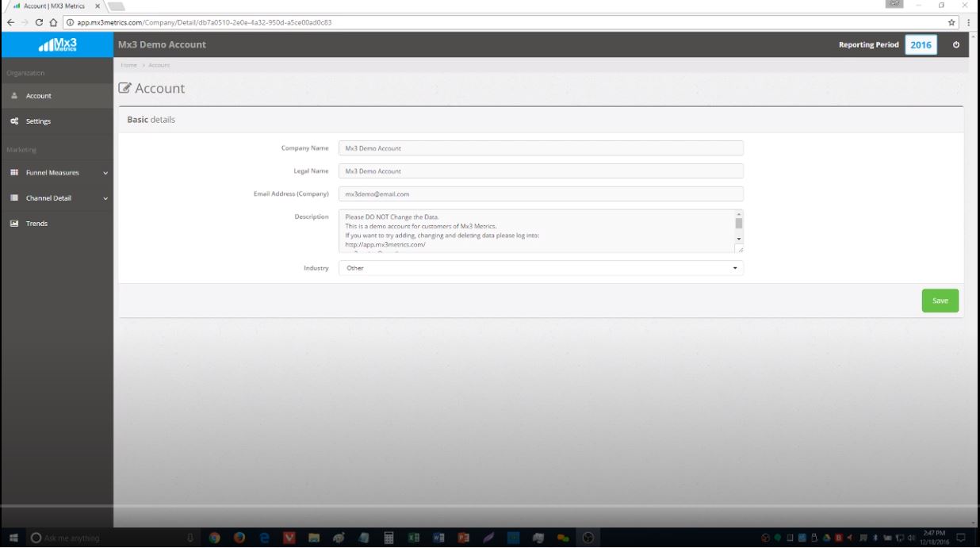The height and width of the screenshot is (548, 980).
Task: Click the Basic details panel header
Action: (541, 120)
